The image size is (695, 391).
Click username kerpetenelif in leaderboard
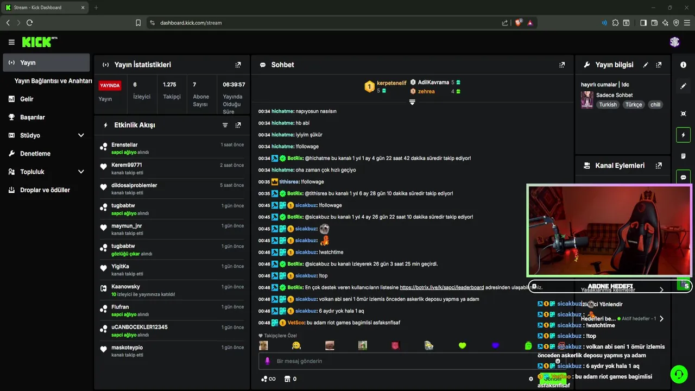[x=391, y=83]
